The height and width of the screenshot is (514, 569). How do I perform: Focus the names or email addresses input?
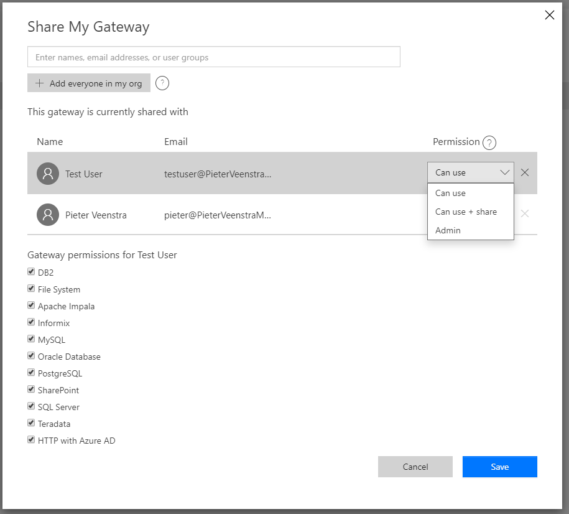[214, 57]
